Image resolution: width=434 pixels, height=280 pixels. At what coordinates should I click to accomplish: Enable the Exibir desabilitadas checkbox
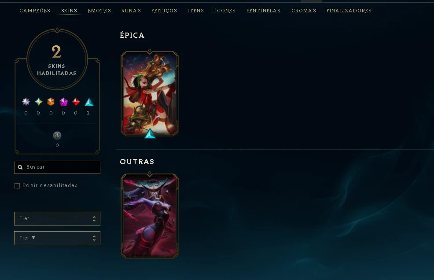coord(17,186)
